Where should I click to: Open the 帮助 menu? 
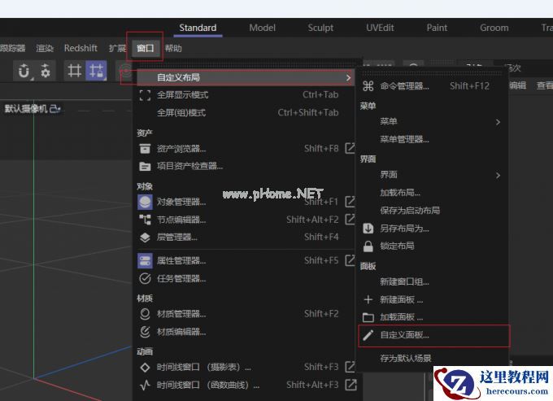(x=173, y=48)
